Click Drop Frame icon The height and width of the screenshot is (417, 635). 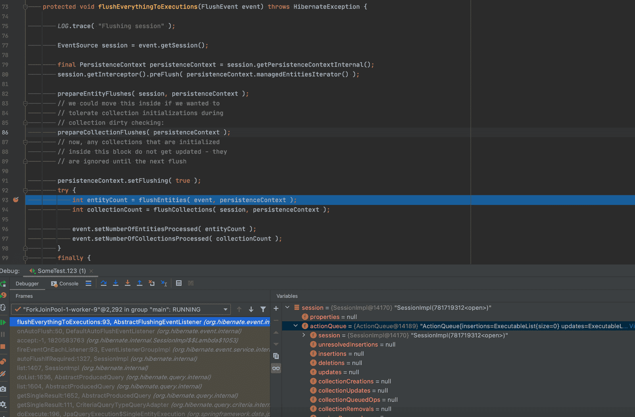tap(152, 283)
